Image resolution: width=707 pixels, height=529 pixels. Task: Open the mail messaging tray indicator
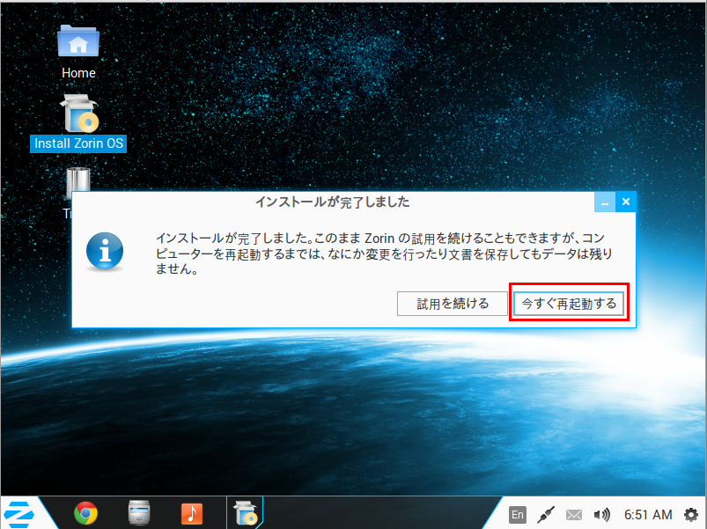(574, 514)
